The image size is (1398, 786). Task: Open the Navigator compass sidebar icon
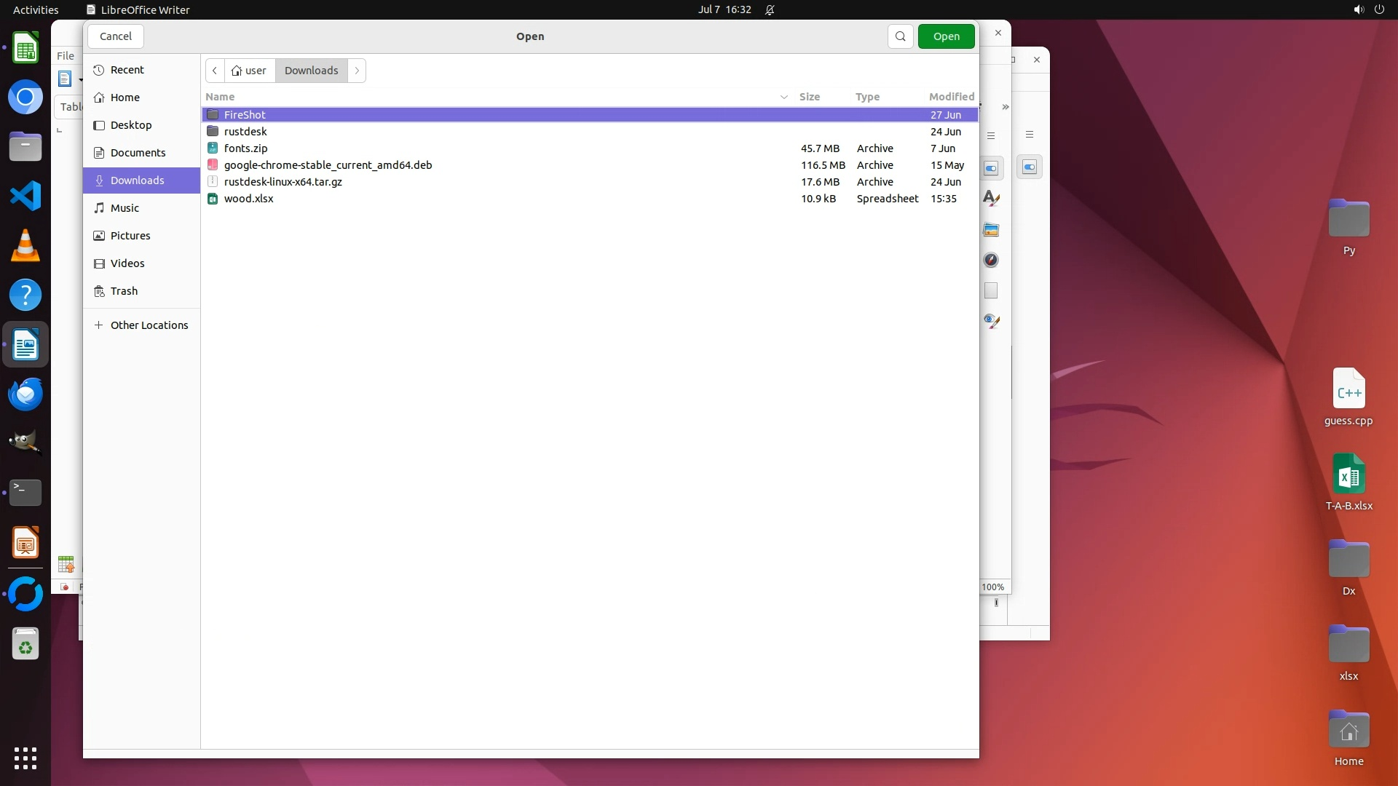point(991,261)
